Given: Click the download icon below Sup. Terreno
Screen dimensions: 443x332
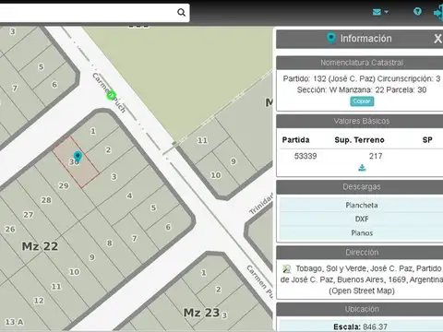Looking at the screenshot, I should [362, 168].
